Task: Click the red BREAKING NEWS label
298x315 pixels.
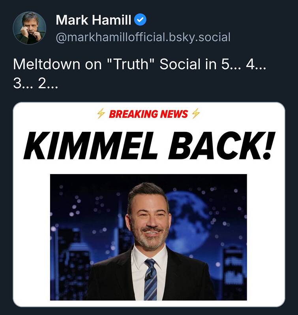Action: pyautogui.click(x=148, y=114)
